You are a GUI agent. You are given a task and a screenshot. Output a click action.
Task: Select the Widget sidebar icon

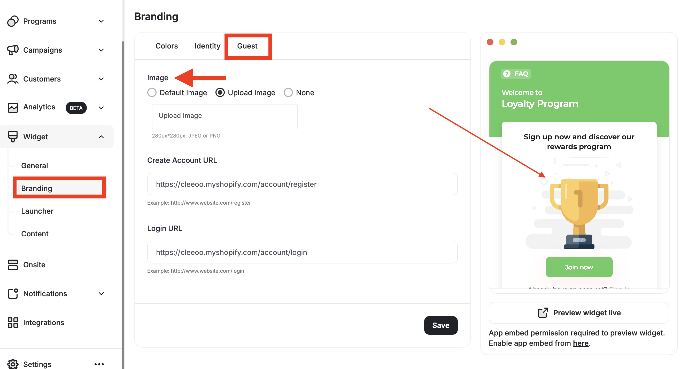click(13, 137)
